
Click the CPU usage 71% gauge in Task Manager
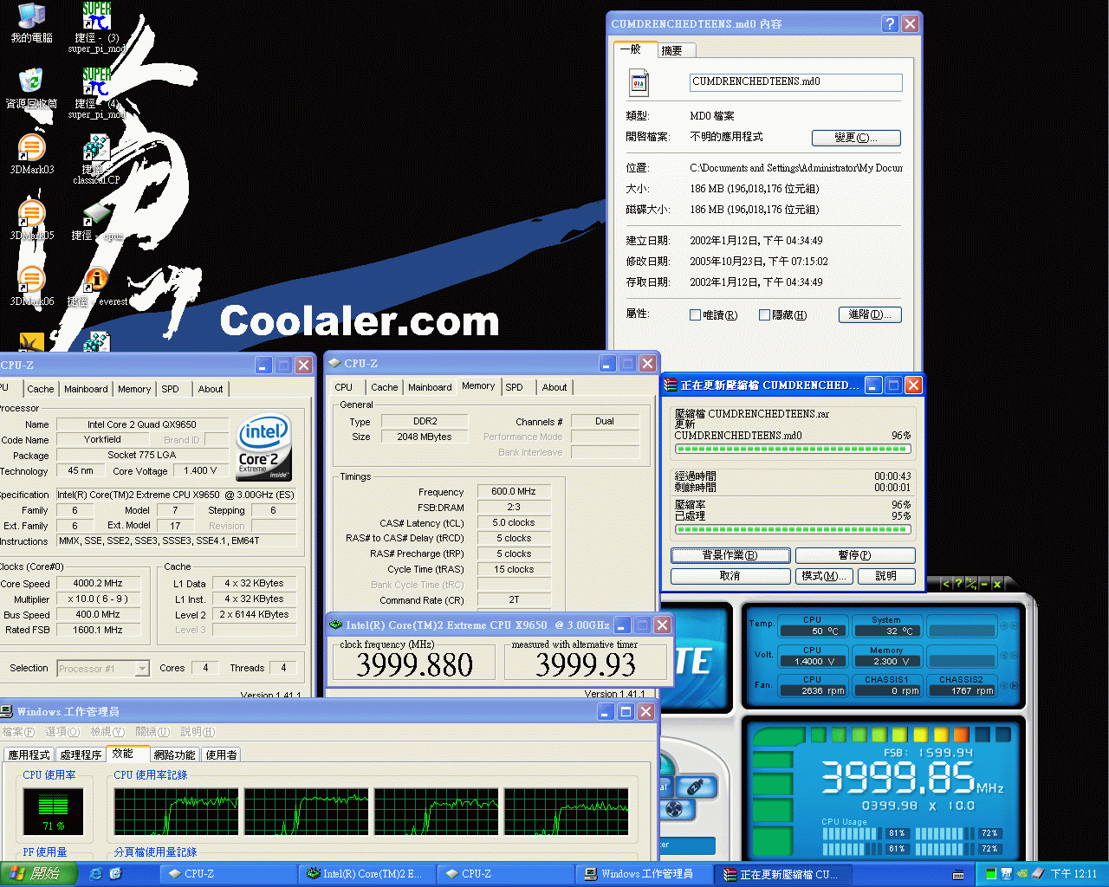(x=53, y=812)
